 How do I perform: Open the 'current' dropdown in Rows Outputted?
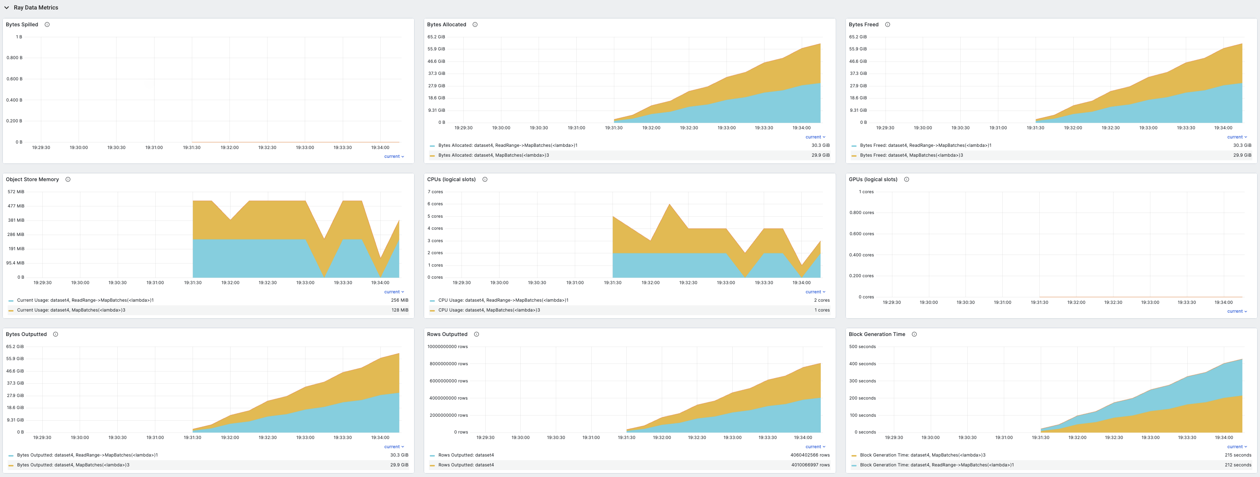coord(815,447)
